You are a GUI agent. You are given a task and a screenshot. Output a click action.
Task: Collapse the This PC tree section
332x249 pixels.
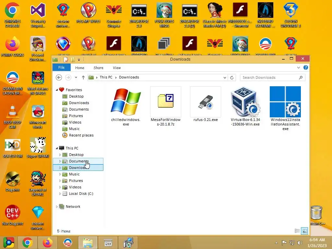tap(57, 148)
